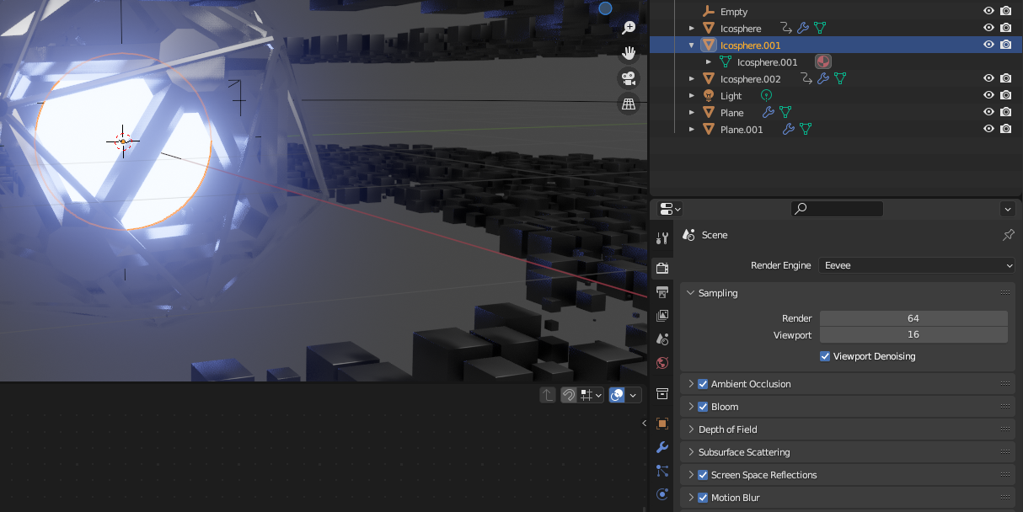Expand the Bloom panel arrow
Image resolution: width=1023 pixels, height=512 pixels.
(x=691, y=407)
